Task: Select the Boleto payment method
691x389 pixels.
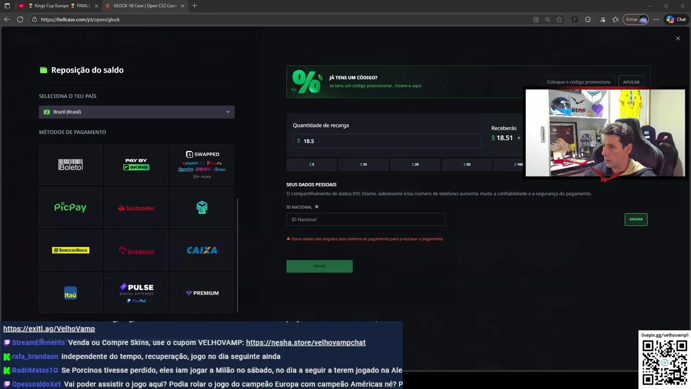Action: (70, 165)
